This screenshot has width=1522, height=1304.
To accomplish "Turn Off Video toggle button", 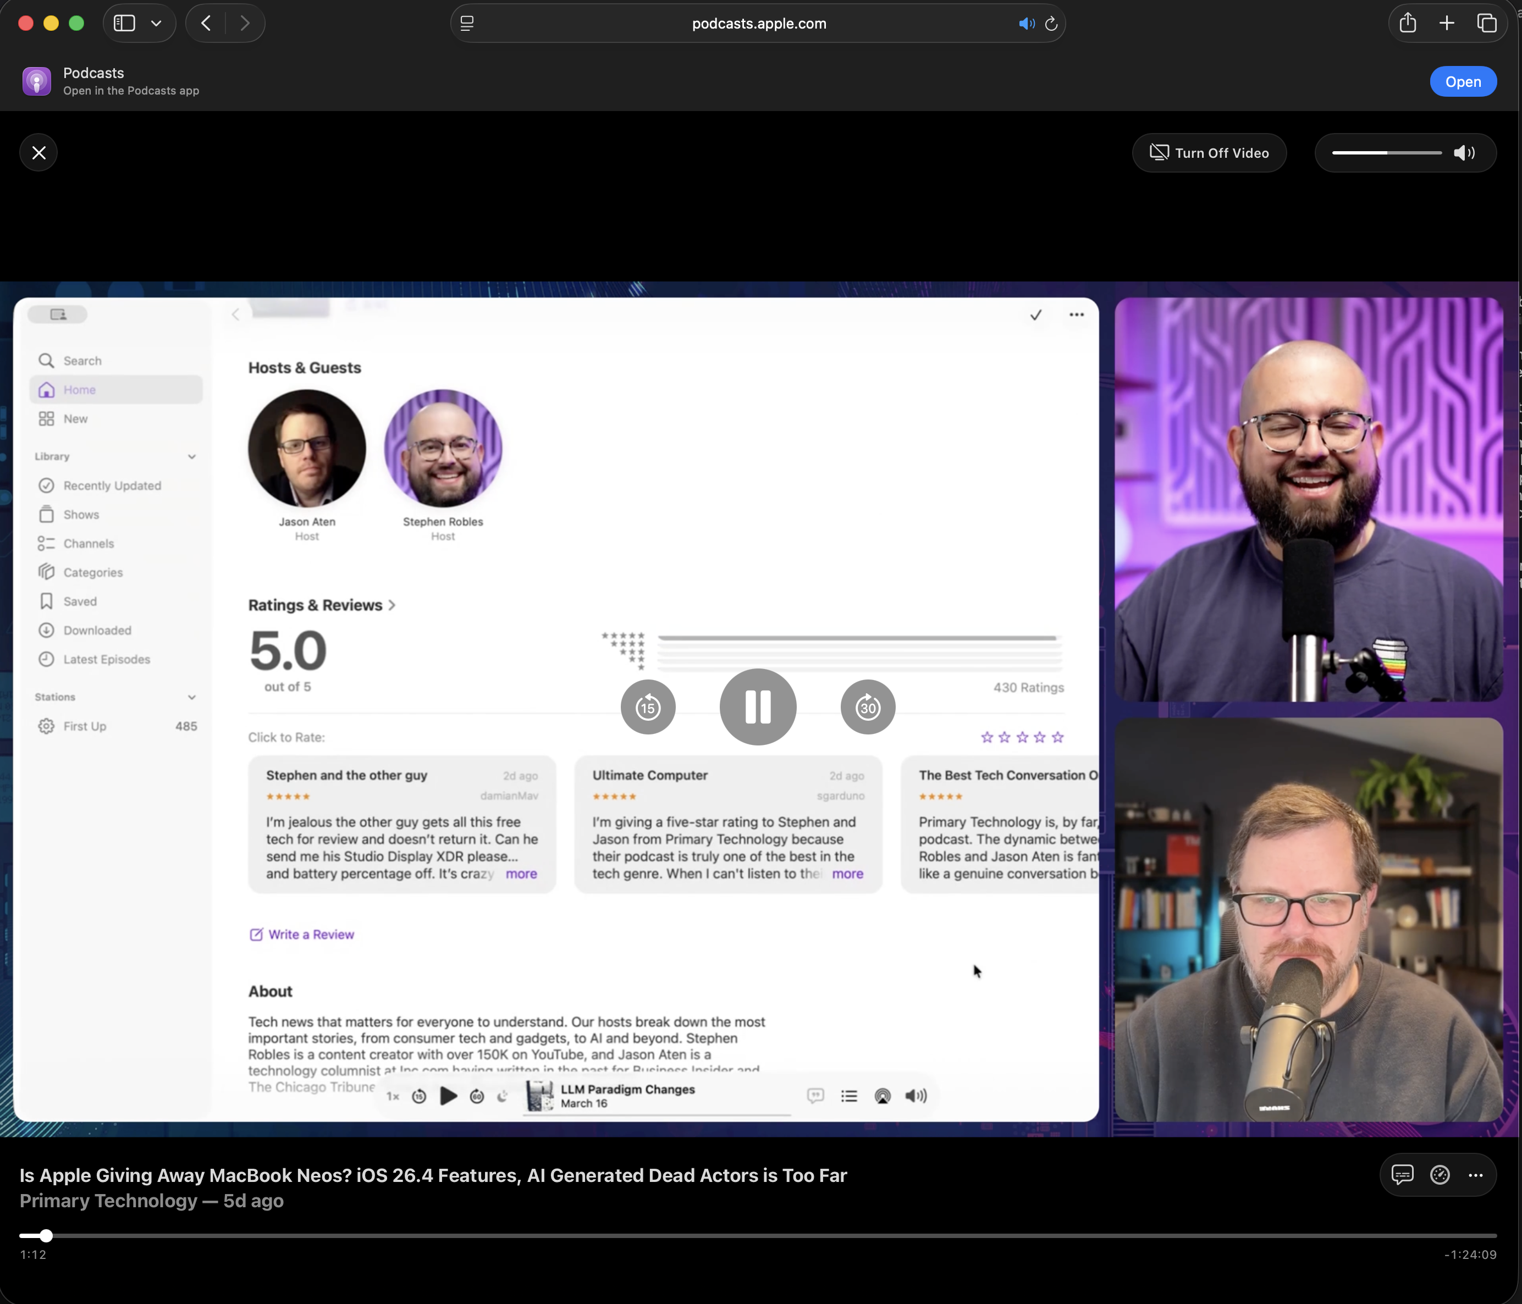I will (x=1209, y=153).
